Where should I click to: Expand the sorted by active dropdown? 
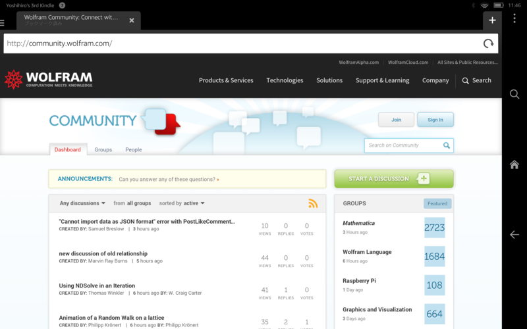pyautogui.click(x=182, y=203)
